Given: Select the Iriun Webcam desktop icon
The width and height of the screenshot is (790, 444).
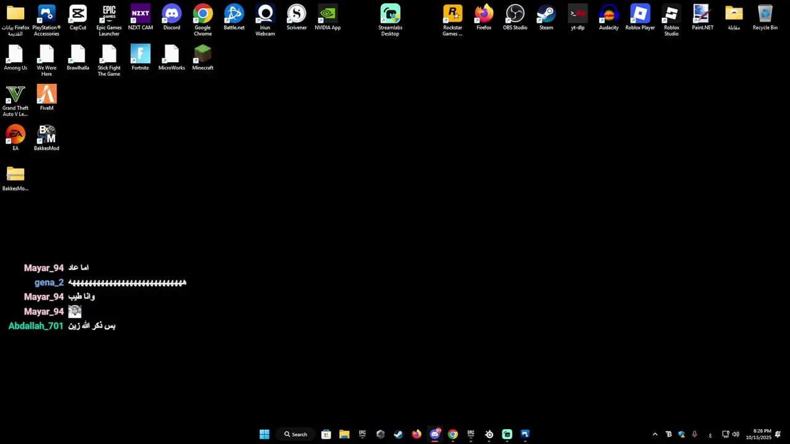Looking at the screenshot, I should click(265, 20).
